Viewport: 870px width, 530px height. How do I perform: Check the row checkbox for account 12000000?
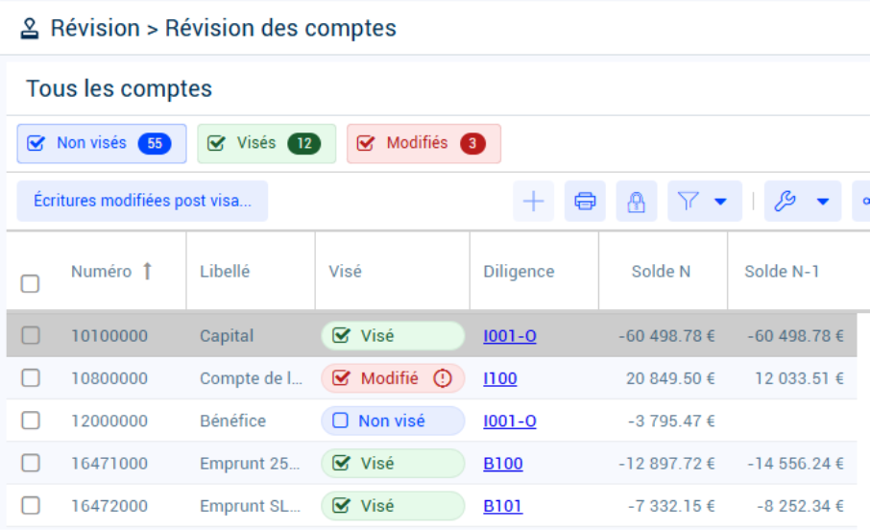tap(31, 421)
